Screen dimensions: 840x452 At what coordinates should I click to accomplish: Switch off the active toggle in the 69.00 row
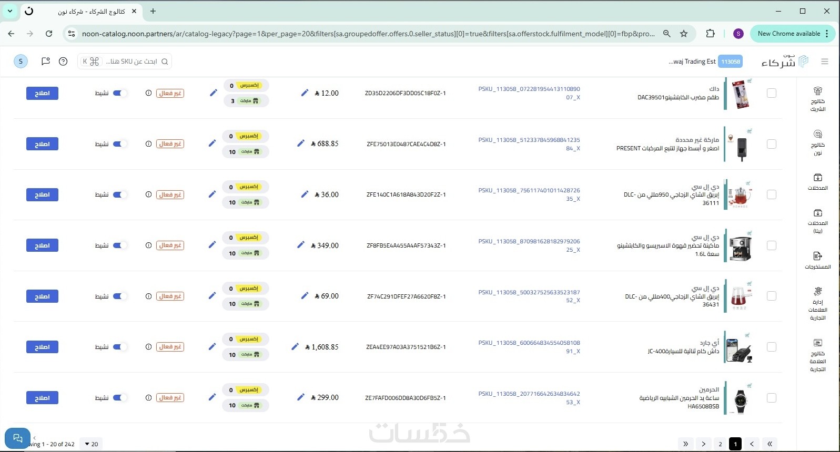pyautogui.click(x=120, y=296)
